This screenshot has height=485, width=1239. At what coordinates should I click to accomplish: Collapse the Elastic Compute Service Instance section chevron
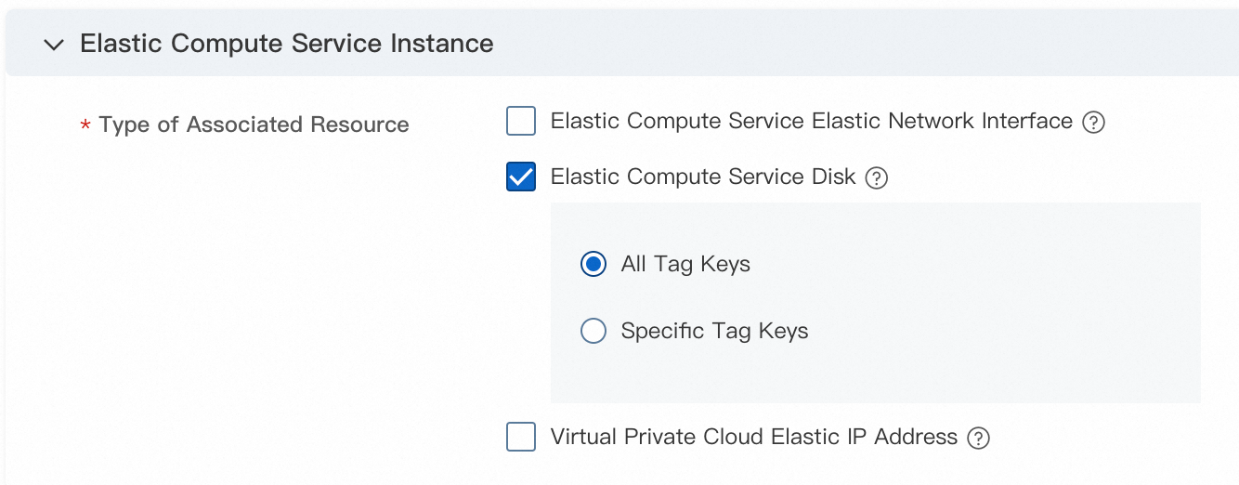tap(55, 45)
